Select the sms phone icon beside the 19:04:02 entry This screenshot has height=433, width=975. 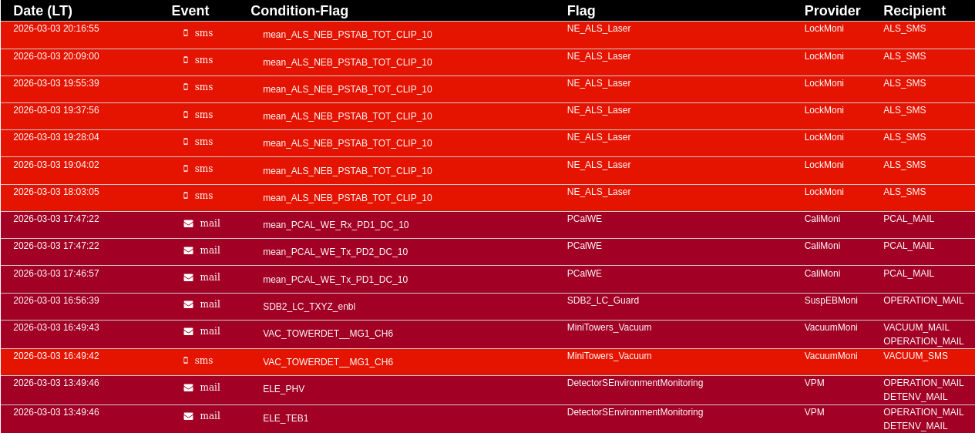click(x=186, y=169)
